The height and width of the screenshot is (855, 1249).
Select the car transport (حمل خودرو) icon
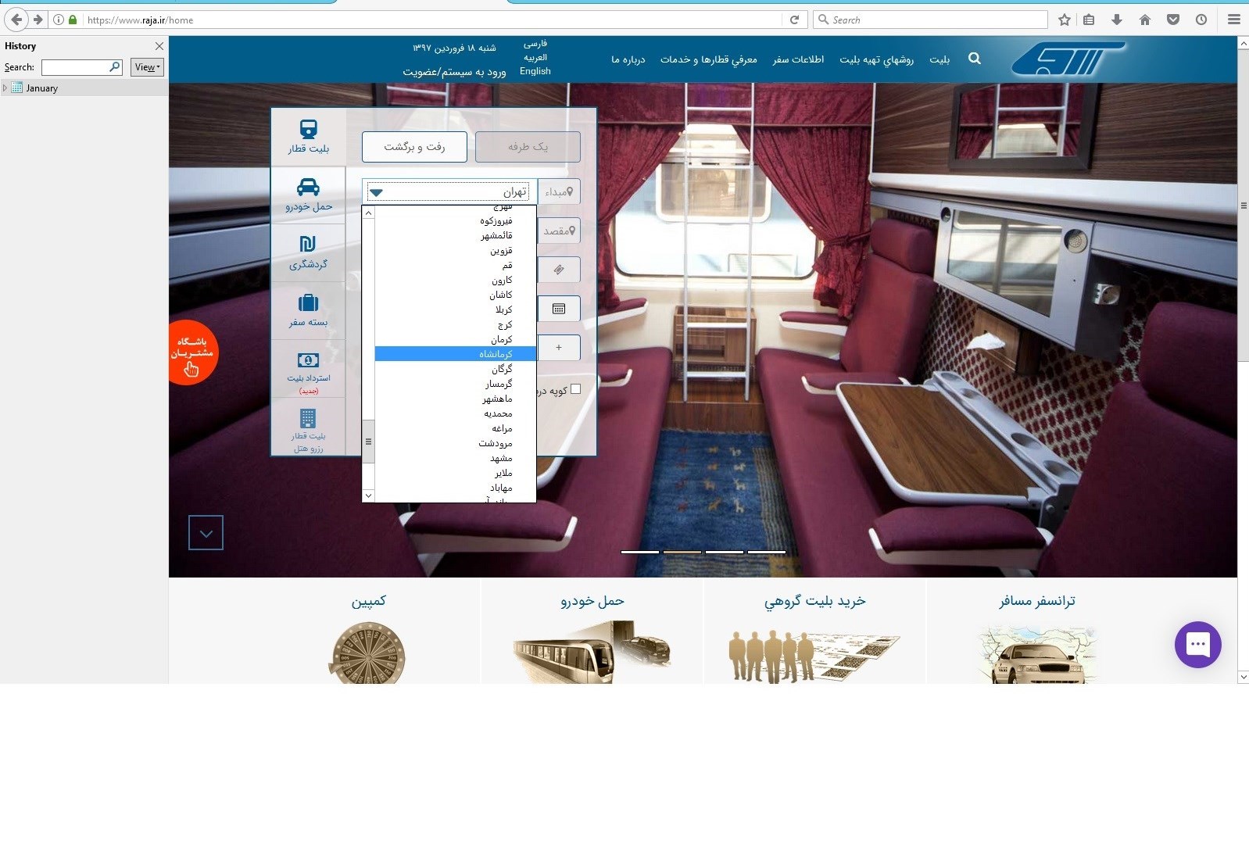pyautogui.click(x=308, y=188)
